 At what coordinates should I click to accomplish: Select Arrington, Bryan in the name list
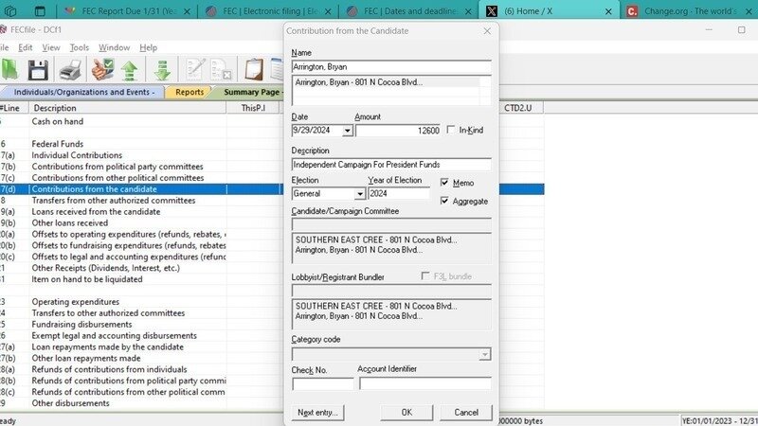[359, 82]
